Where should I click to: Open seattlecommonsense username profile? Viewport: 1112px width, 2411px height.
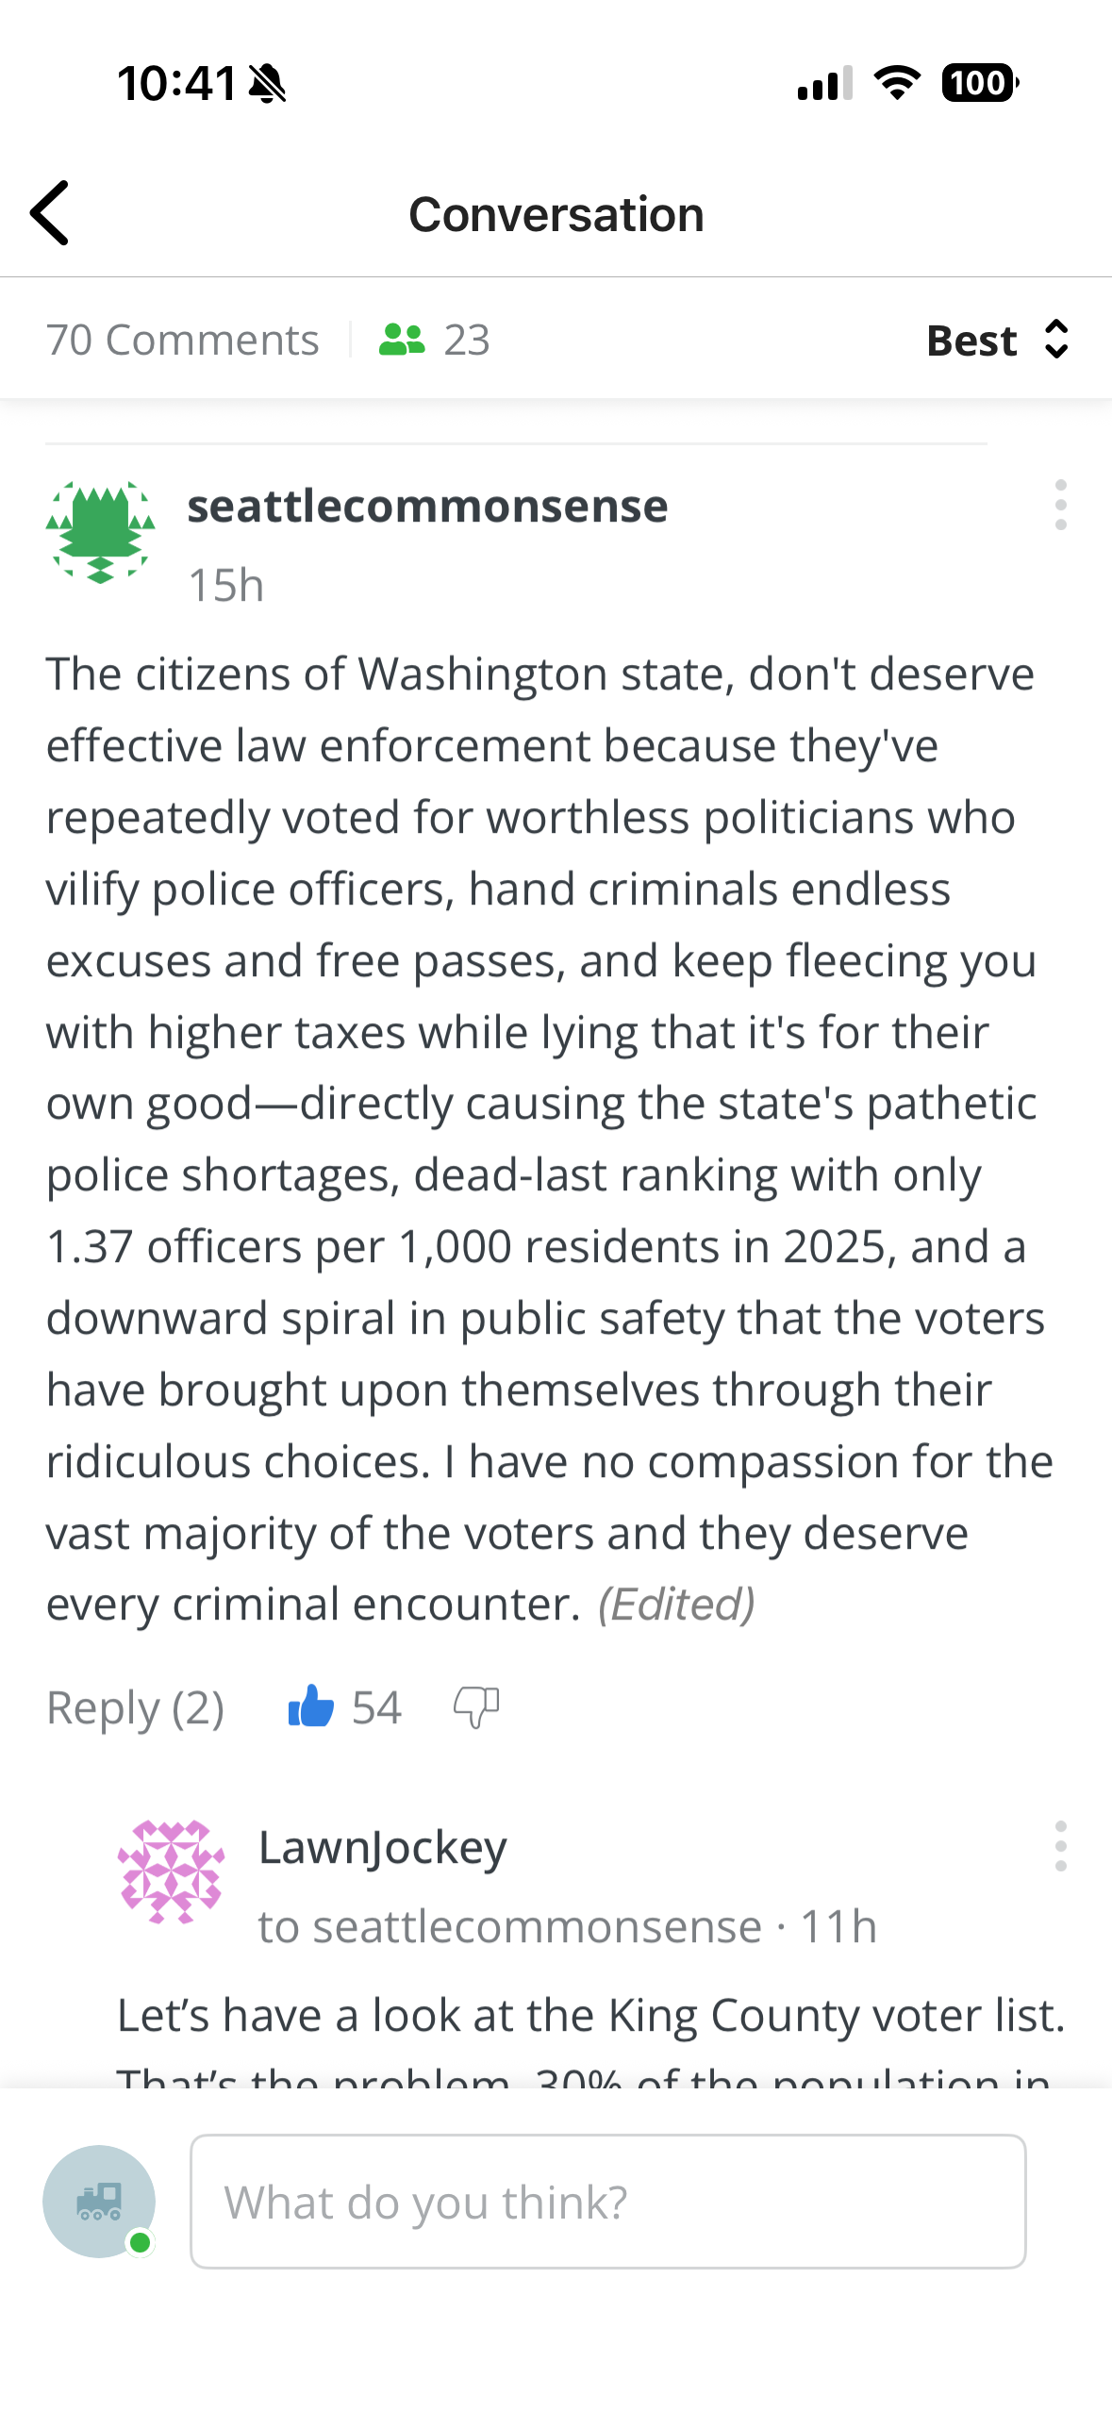[427, 507]
